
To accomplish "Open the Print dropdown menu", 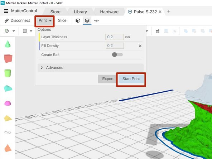I will point(45,21).
